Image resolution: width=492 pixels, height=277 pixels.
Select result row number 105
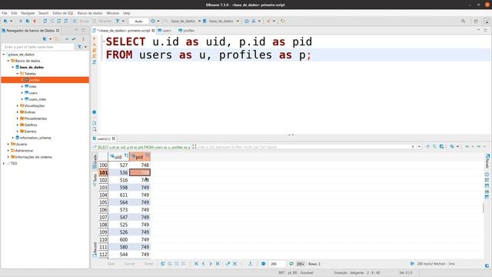pyautogui.click(x=103, y=202)
